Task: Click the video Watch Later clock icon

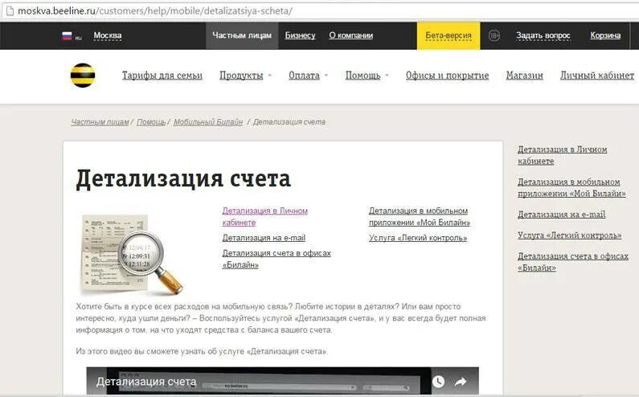Action: click(x=438, y=382)
